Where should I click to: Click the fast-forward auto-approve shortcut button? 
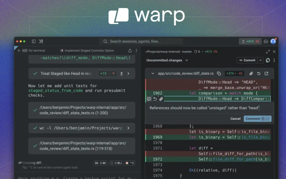click(101, 163)
